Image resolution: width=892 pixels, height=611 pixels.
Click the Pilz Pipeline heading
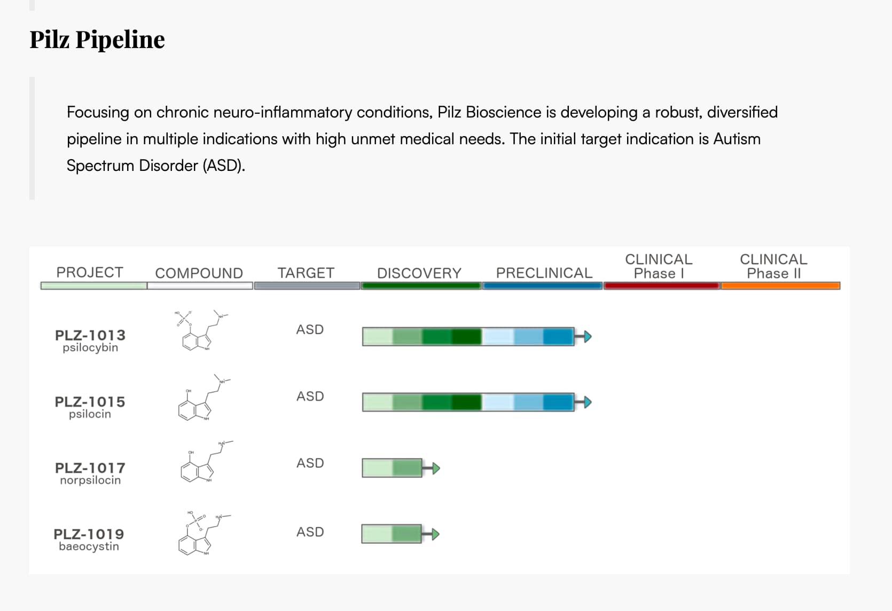pyautogui.click(x=97, y=40)
